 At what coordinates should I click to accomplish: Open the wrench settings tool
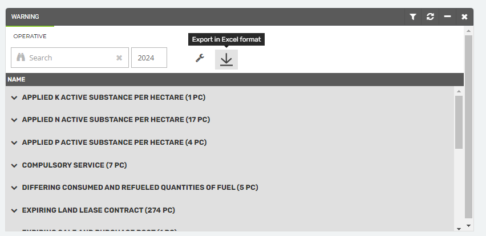(200, 58)
